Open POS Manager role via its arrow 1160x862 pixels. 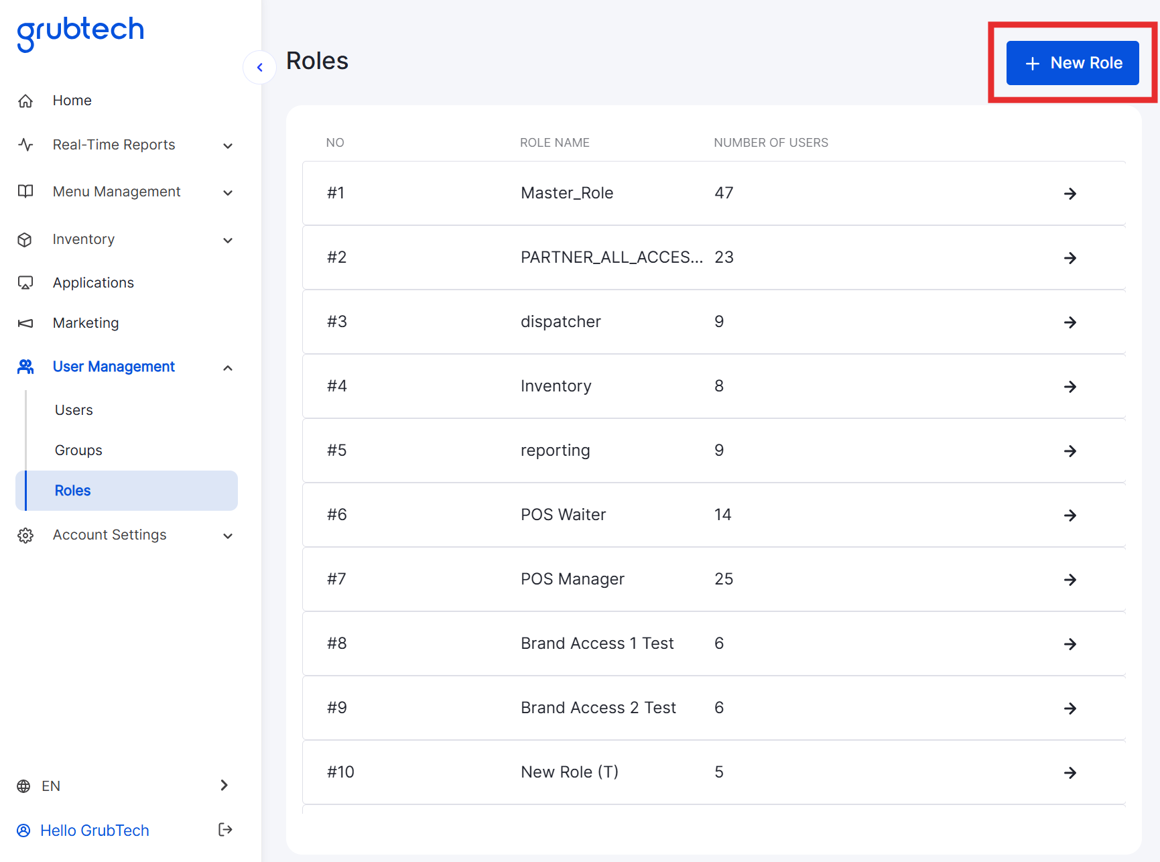pos(1070,580)
